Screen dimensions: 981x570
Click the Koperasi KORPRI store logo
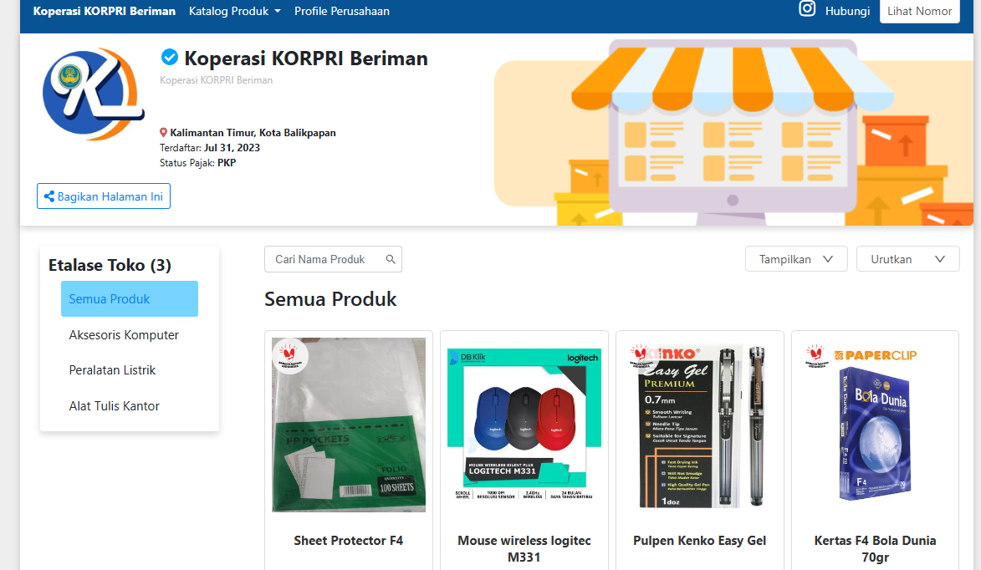coord(93,94)
